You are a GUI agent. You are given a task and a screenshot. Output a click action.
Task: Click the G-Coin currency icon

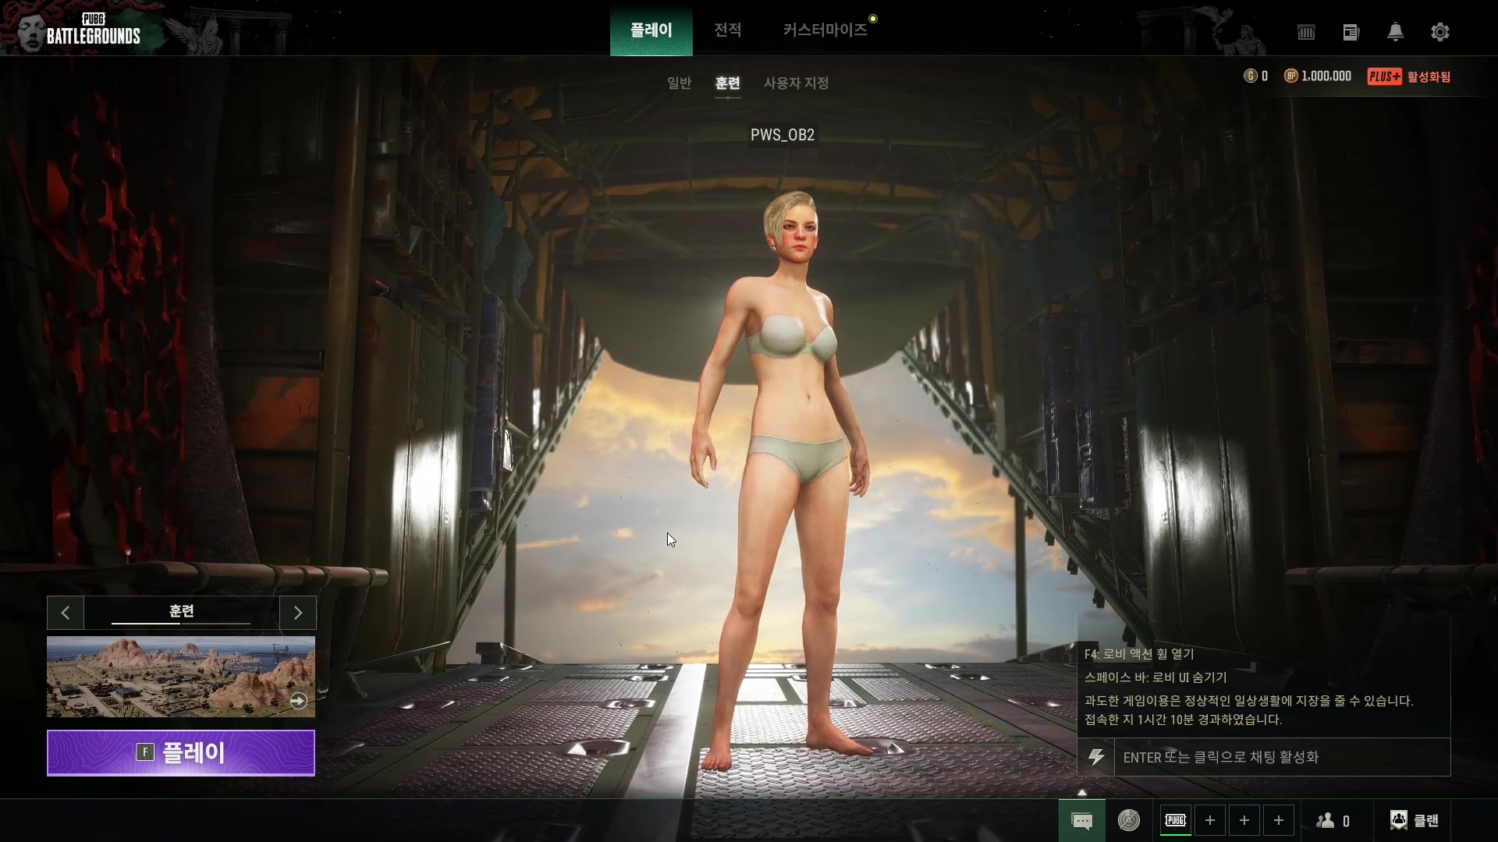pos(1250,76)
